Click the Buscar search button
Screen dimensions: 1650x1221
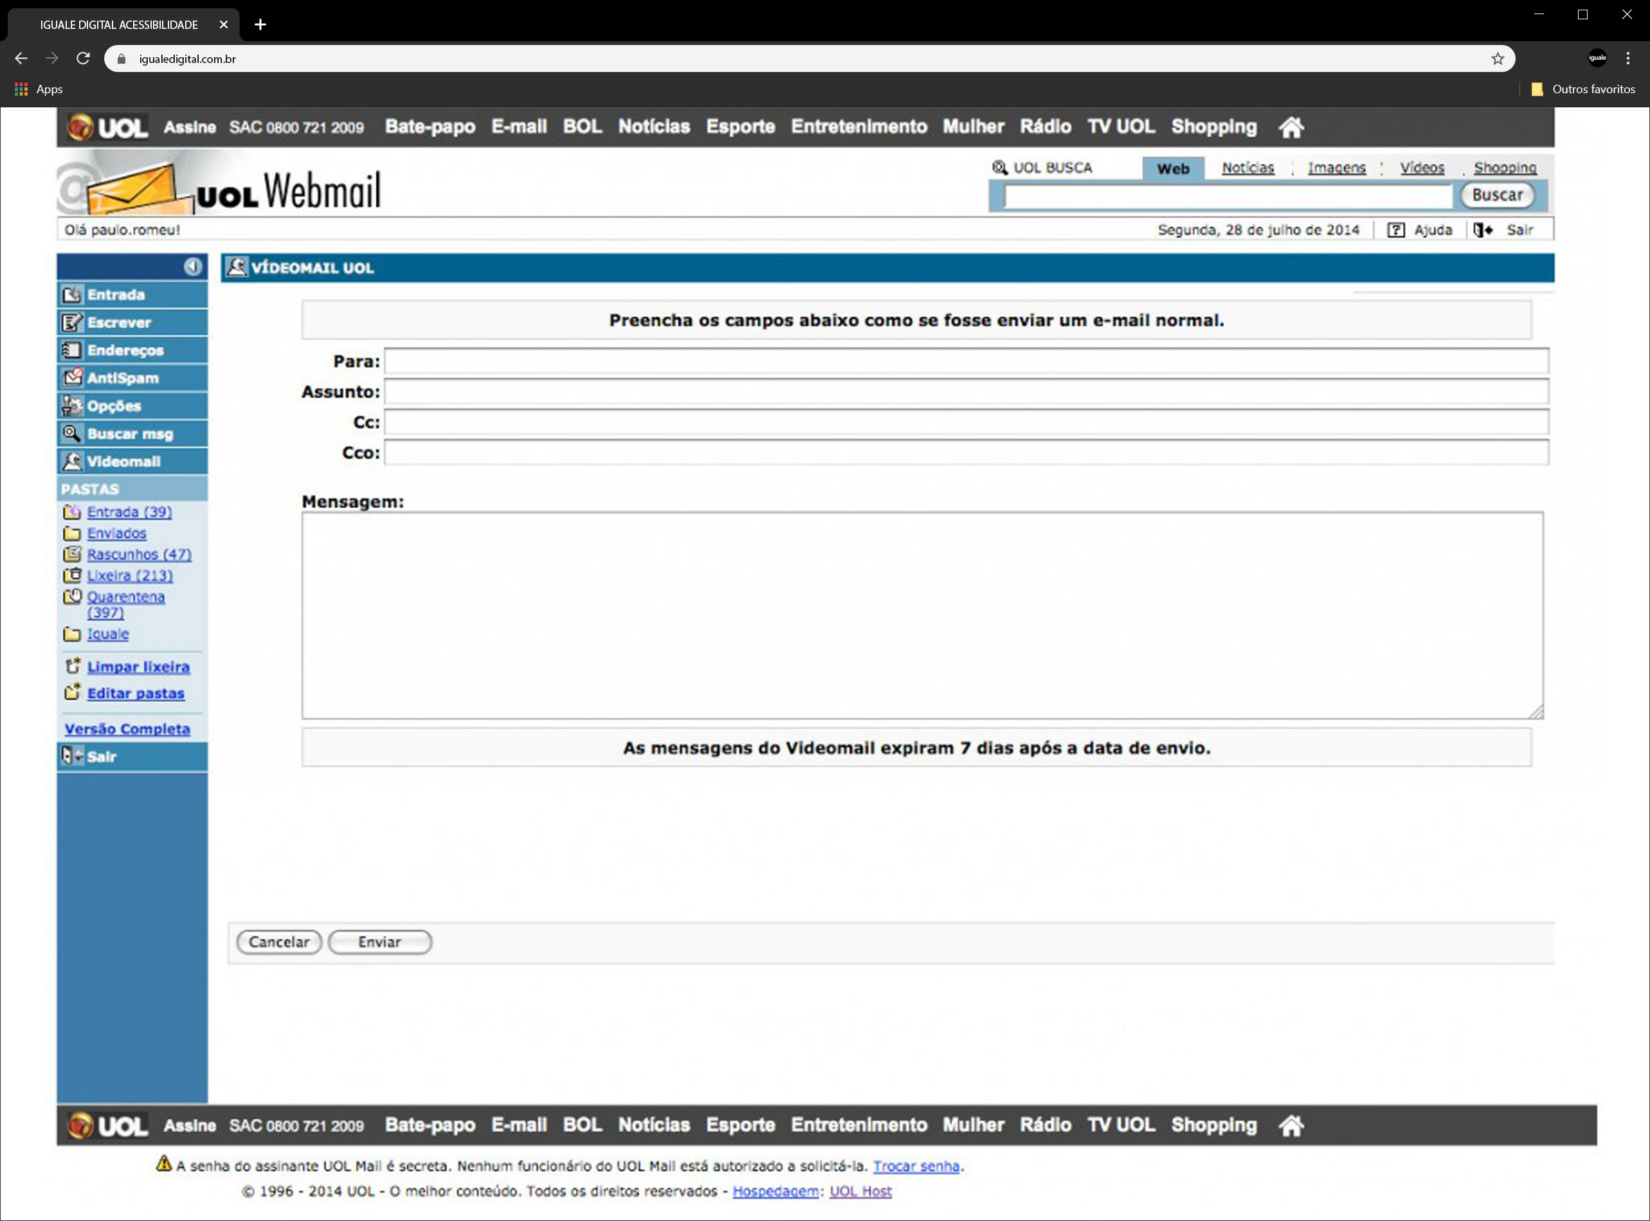(1497, 195)
